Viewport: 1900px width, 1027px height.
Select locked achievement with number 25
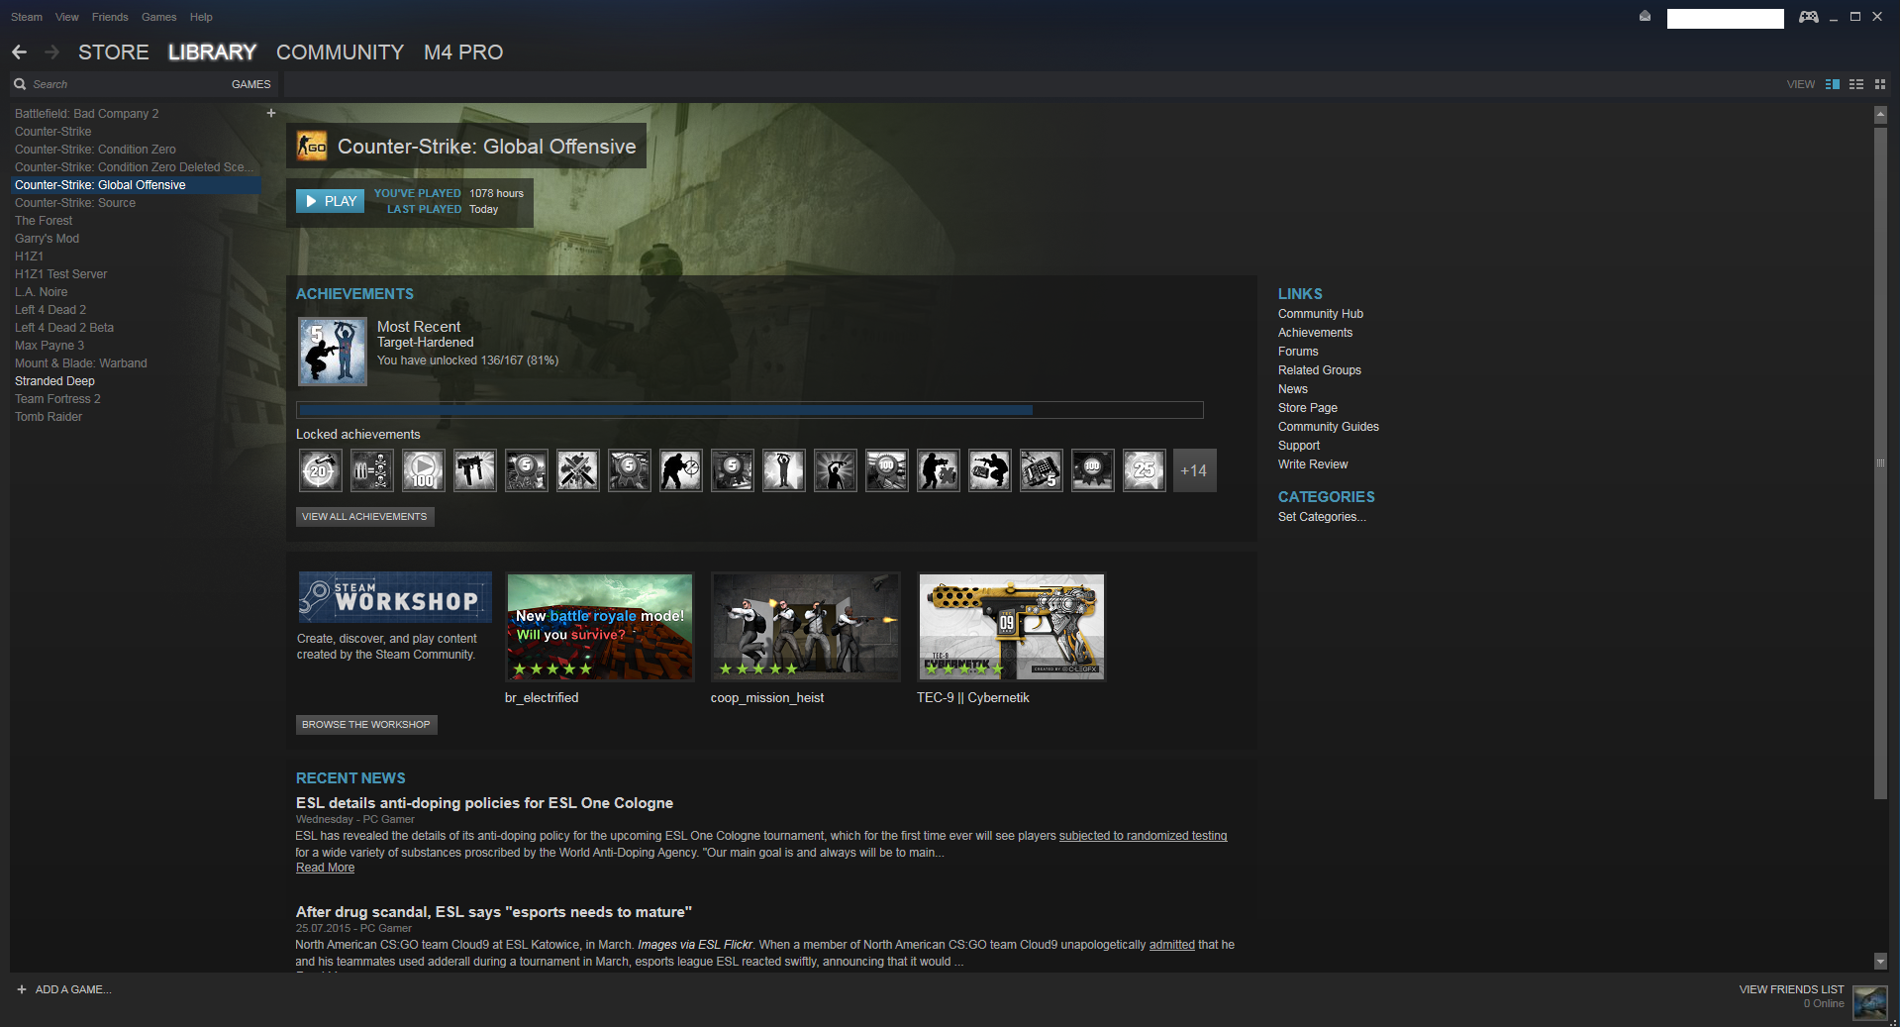[x=1145, y=470]
